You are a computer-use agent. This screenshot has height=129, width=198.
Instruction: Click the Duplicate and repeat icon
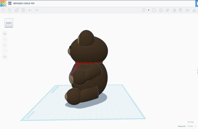pyautogui.click(x=16, y=10)
